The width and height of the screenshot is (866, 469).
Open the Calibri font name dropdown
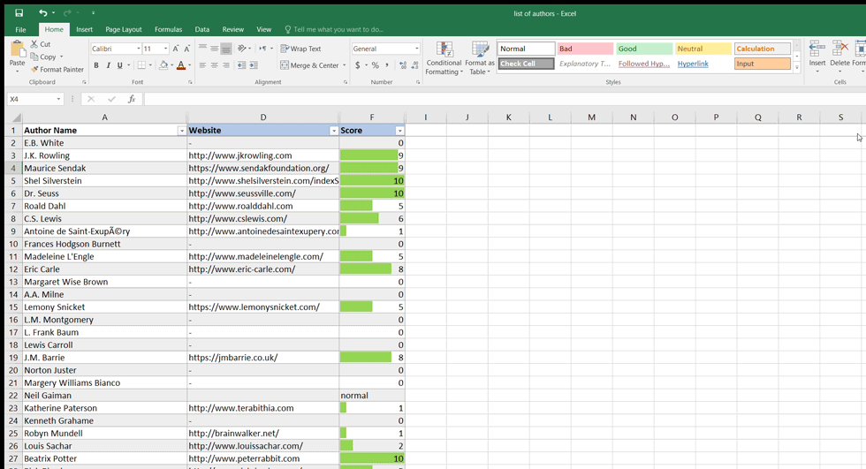[x=138, y=49]
